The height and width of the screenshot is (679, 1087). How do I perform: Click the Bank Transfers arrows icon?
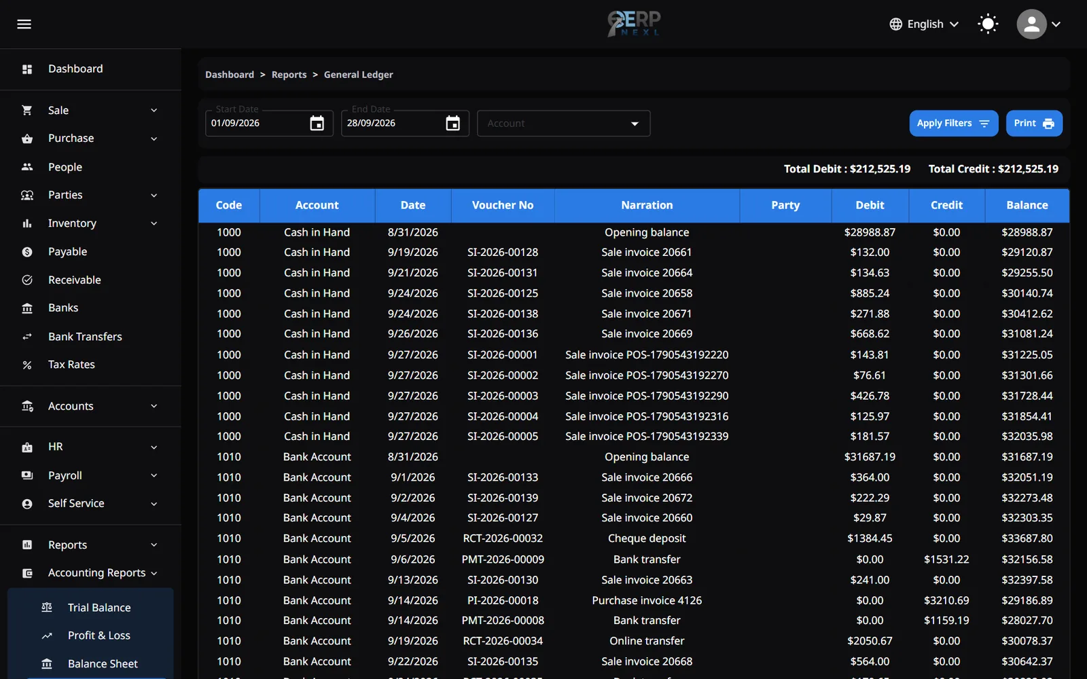(x=27, y=337)
